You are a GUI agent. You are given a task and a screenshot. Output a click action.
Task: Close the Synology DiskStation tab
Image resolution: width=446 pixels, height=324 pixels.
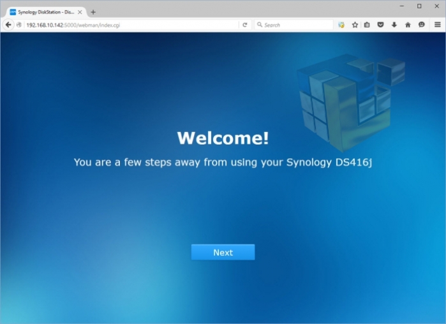(x=80, y=12)
